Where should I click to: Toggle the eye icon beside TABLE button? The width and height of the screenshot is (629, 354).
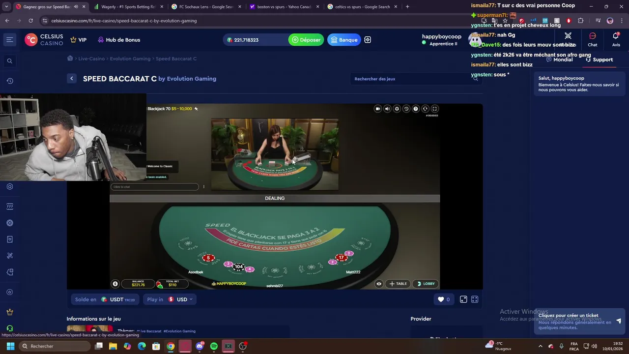[x=379, y=284]
